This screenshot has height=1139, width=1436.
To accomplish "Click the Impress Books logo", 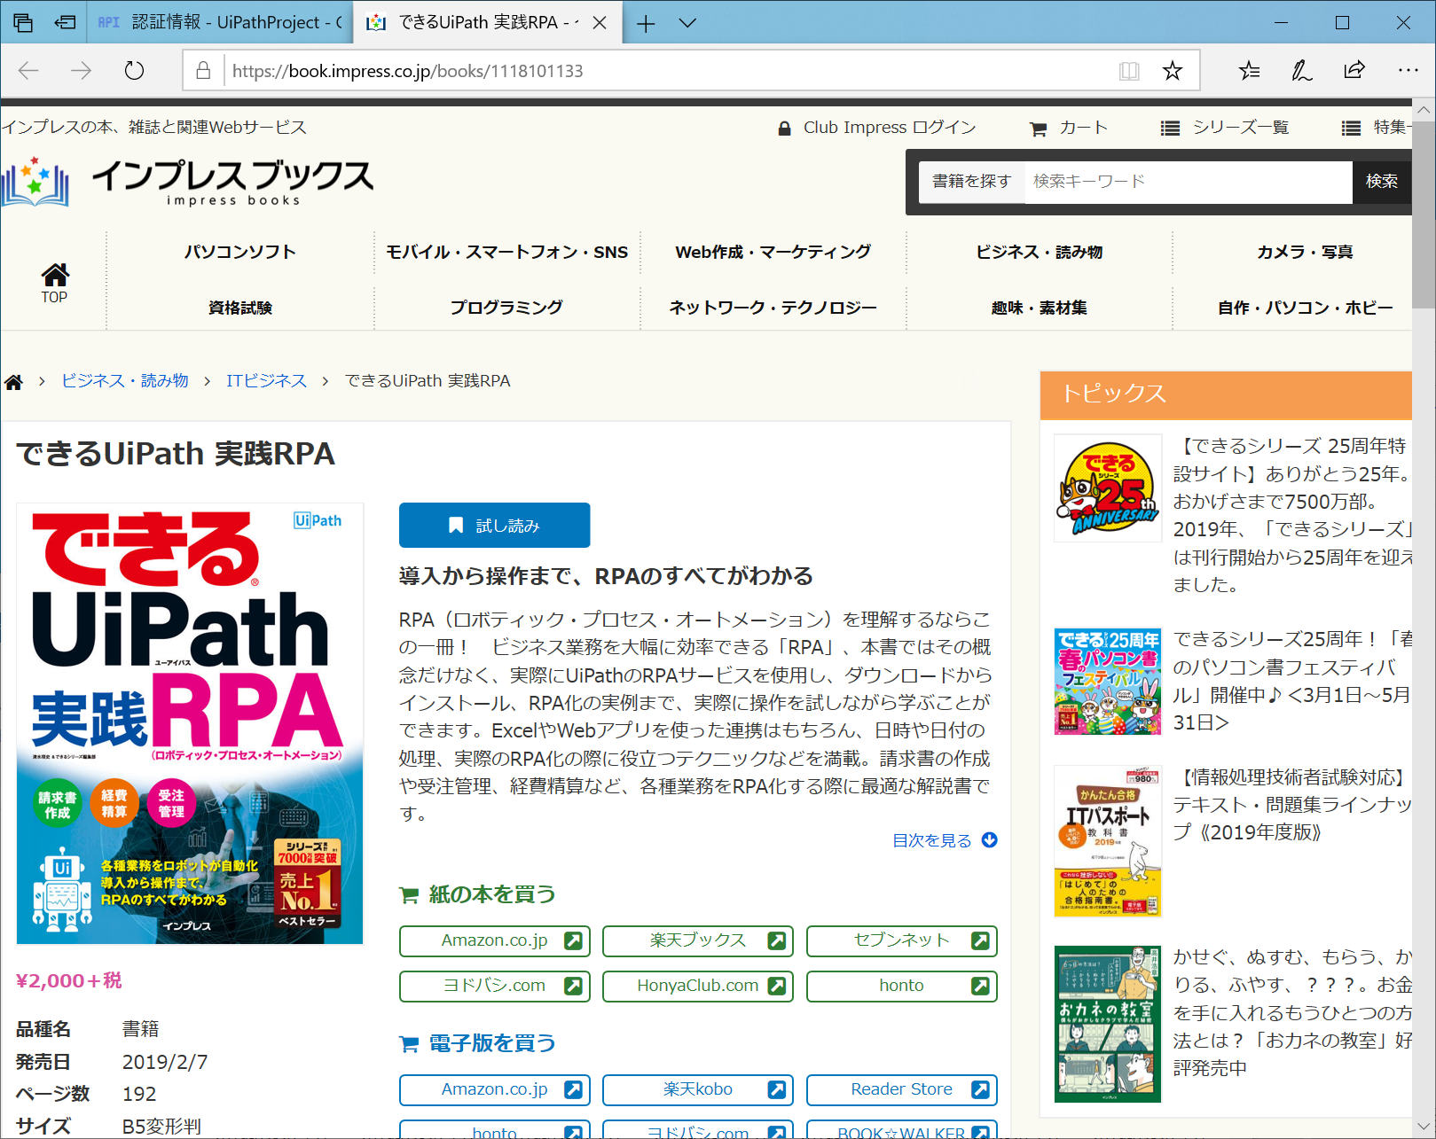I will click(189, 183).
